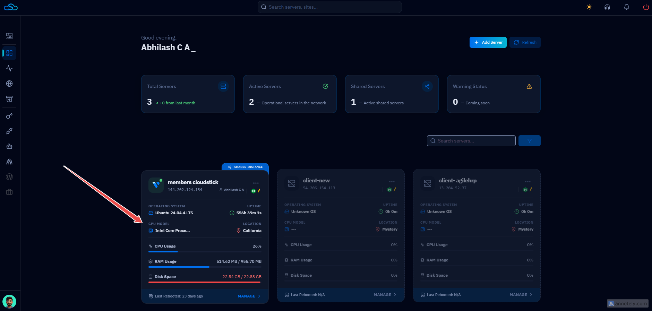Screen dimensions: 652x311
Task: Focus the top 'Search servers, sites...' field
Action: [x=330, y=7]
